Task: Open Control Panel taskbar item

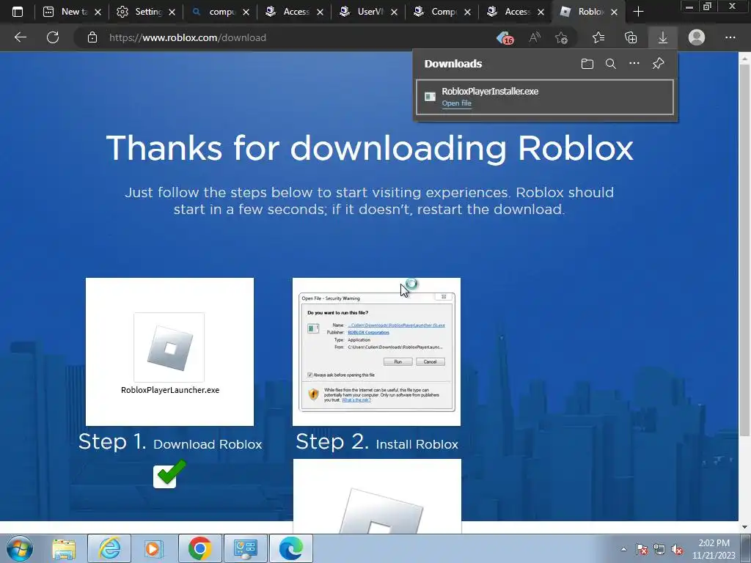Action: point(245,548)
